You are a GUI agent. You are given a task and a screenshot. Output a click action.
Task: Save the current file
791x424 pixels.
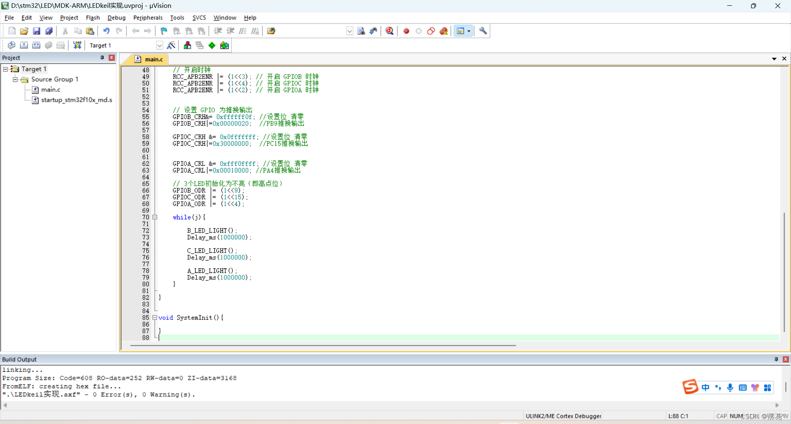coord(36,31)
